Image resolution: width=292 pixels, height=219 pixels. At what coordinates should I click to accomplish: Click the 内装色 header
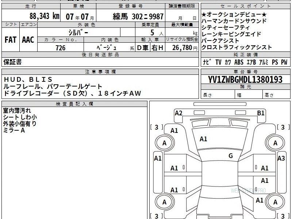coord(110,40)
